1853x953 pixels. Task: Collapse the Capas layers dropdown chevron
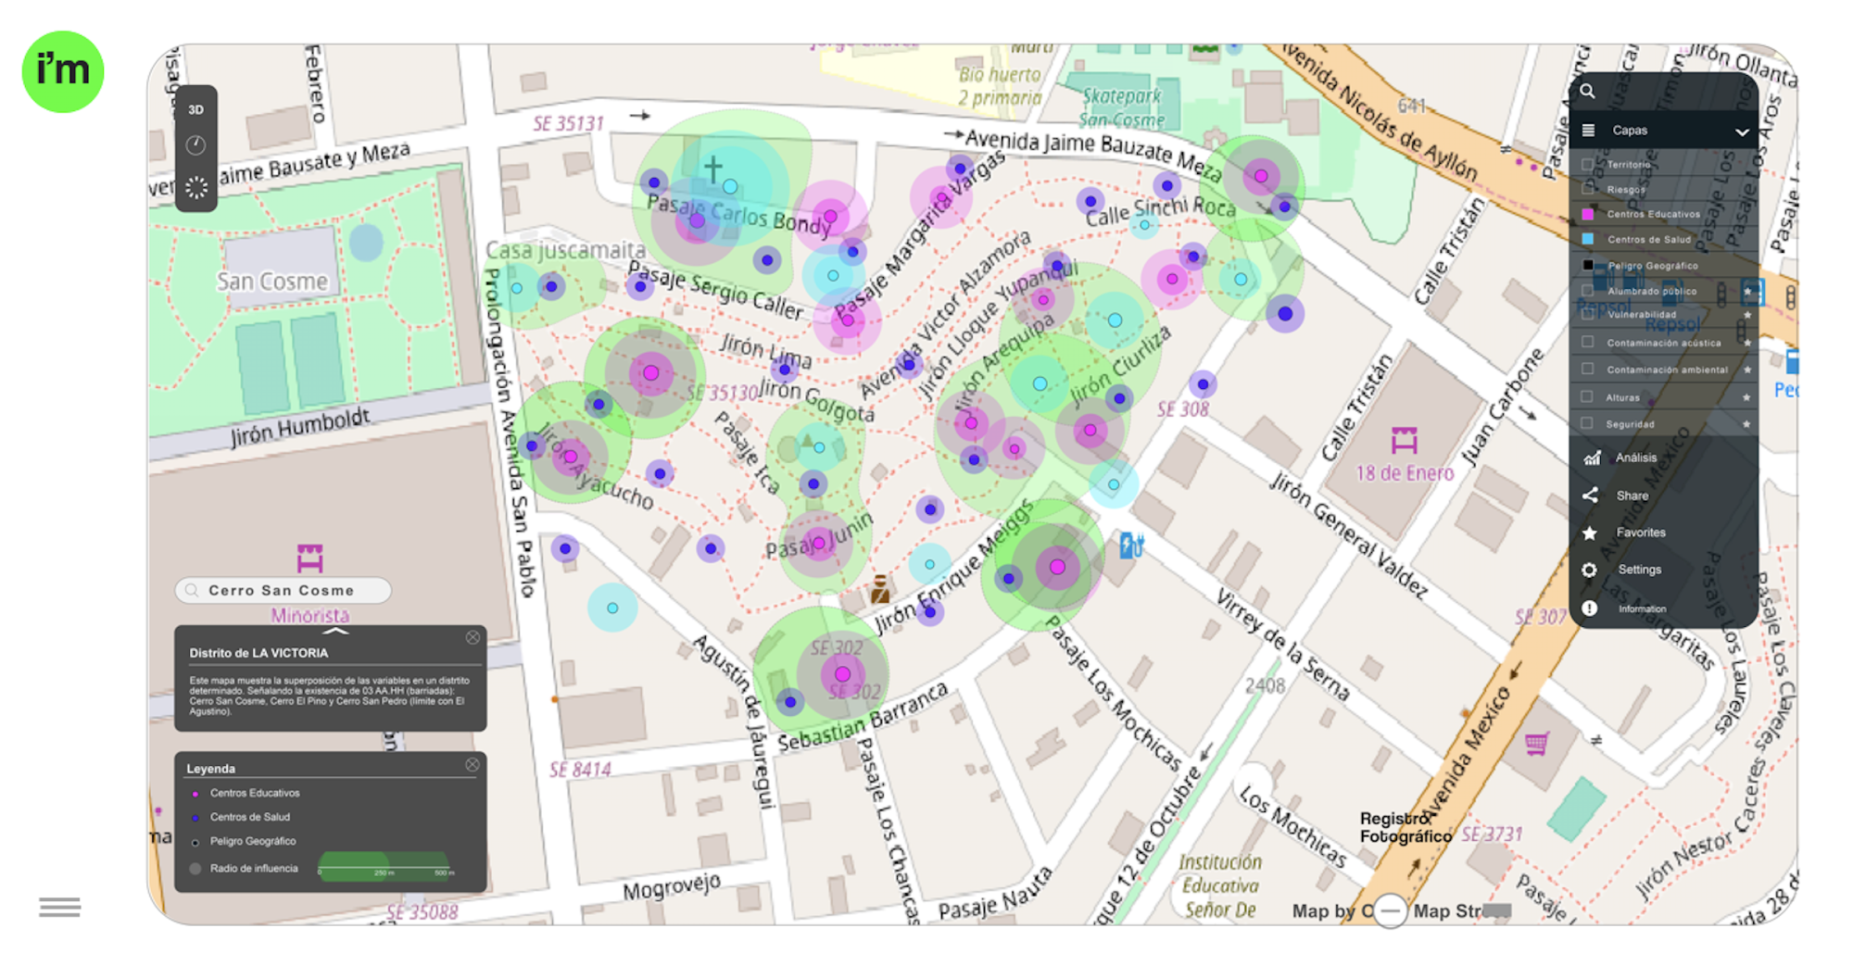(x=1742, y=132)
